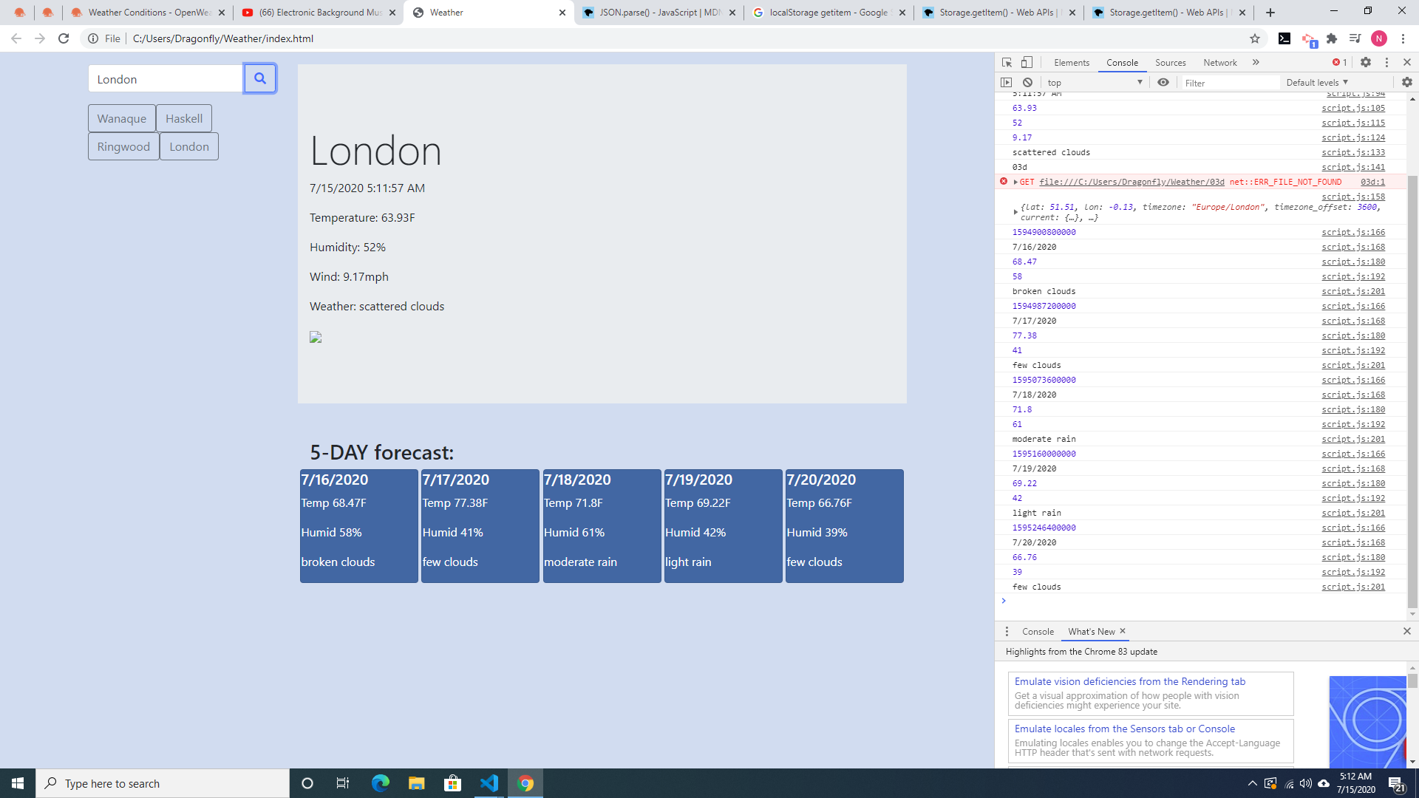
Task: Show the console sidebar
Action: (1007, 83)
